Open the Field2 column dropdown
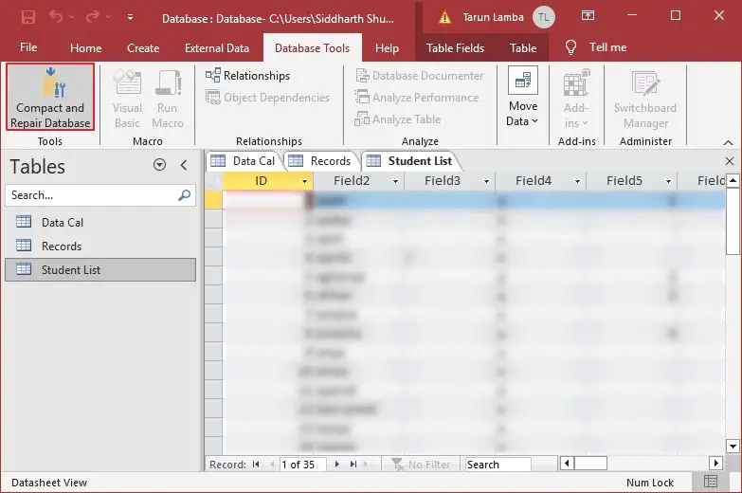742x493 pixels. [x=395, y=181]
